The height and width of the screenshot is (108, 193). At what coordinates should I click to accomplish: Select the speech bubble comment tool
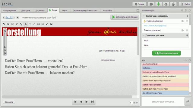point(12,24)
